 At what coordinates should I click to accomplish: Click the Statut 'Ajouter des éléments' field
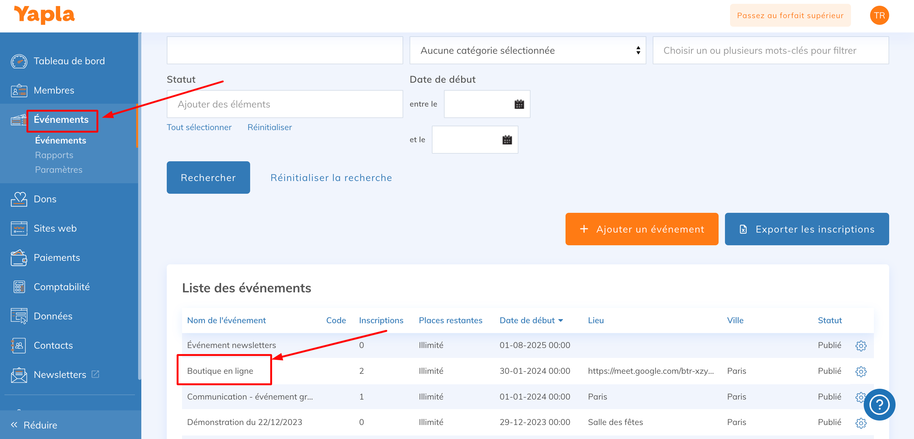285,104
